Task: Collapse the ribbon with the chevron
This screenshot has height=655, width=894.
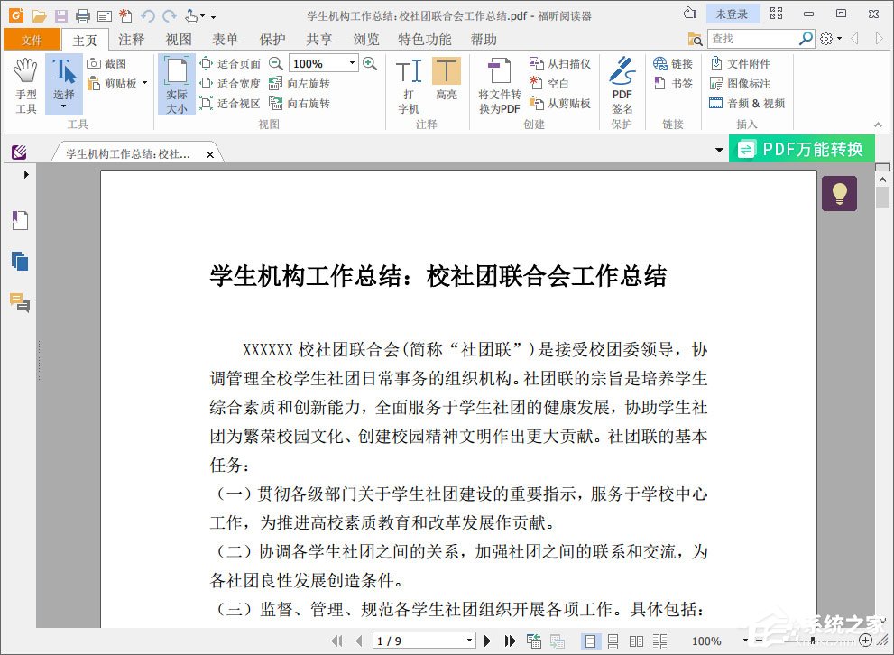Action: (x=877, y=125)
